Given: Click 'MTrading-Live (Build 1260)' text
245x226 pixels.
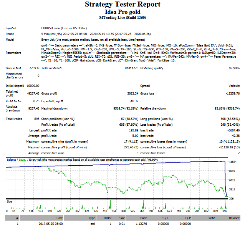Looking at the screenshot, I should [x=122, y=18].
